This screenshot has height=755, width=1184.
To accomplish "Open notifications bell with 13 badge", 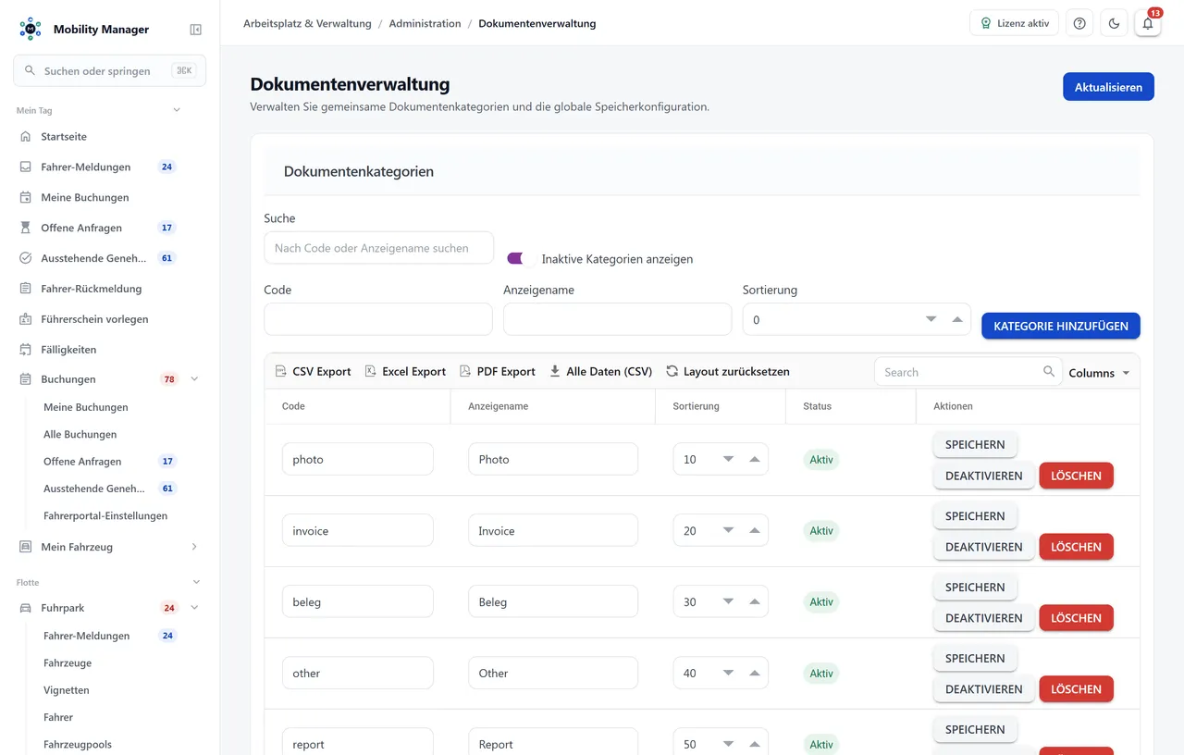I will coord(1148,23).
